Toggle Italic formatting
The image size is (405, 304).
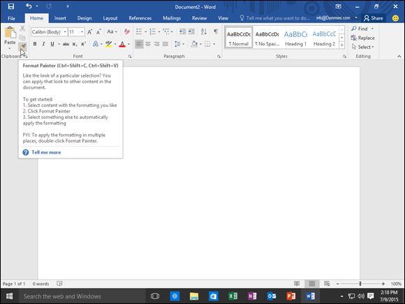point(44,44)
